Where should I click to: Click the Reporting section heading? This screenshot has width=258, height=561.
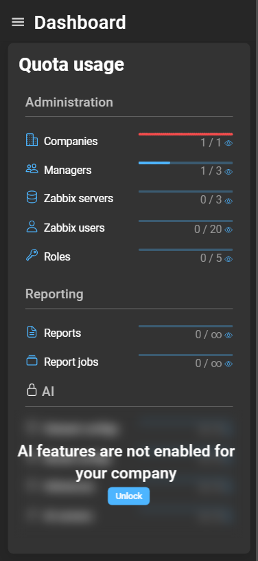tap(54, 294)
